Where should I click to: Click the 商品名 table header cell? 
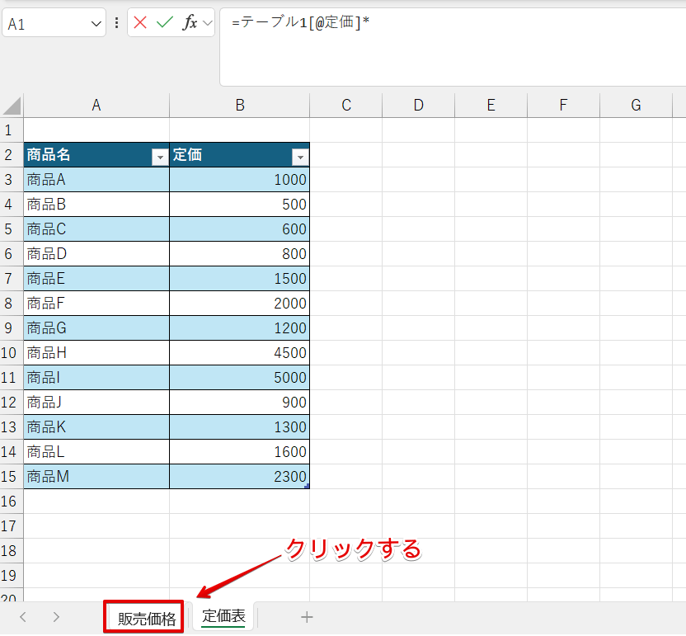96,155
